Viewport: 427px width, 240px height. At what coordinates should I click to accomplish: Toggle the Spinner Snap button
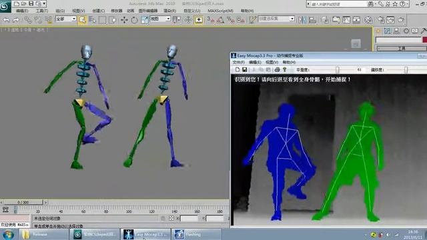pyautogui.click(x=241, y=20)
